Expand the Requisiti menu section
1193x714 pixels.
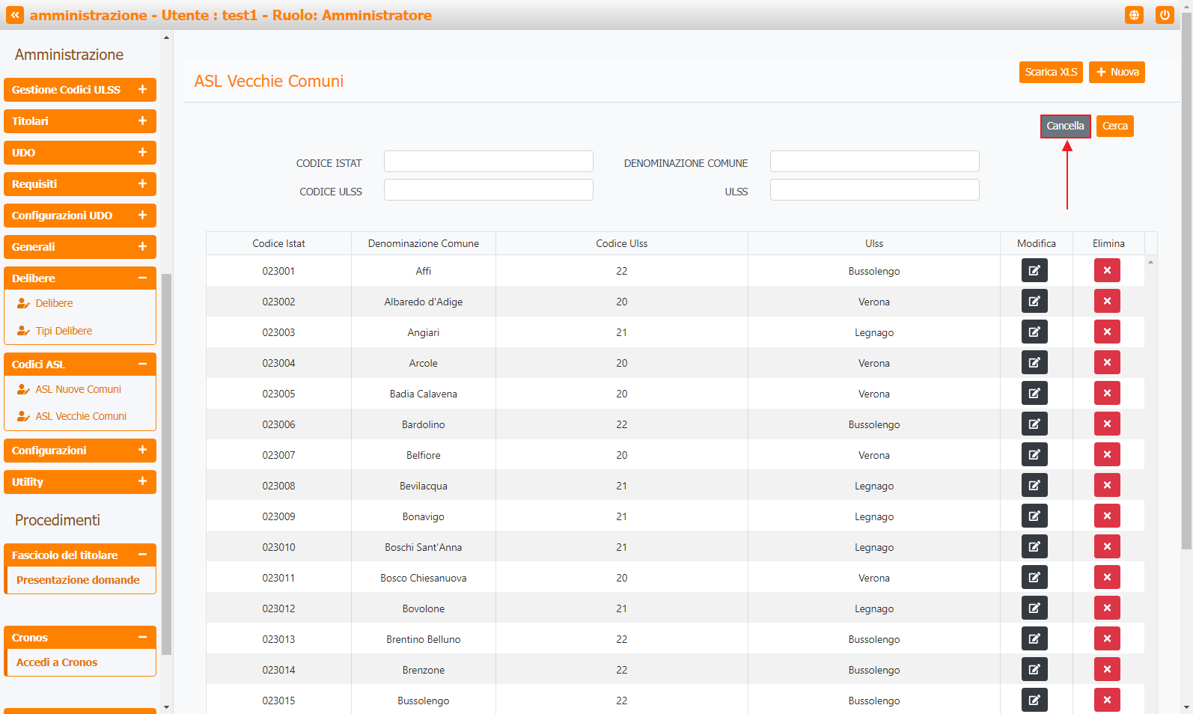(142, 184)
